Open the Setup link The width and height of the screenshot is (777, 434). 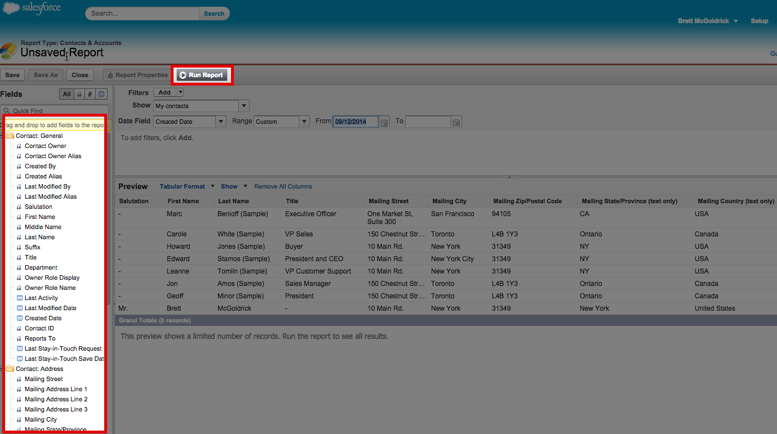(759, 21)
